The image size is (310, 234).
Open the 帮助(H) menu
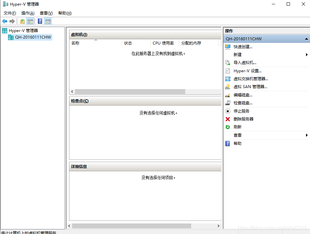click(65, 13)
